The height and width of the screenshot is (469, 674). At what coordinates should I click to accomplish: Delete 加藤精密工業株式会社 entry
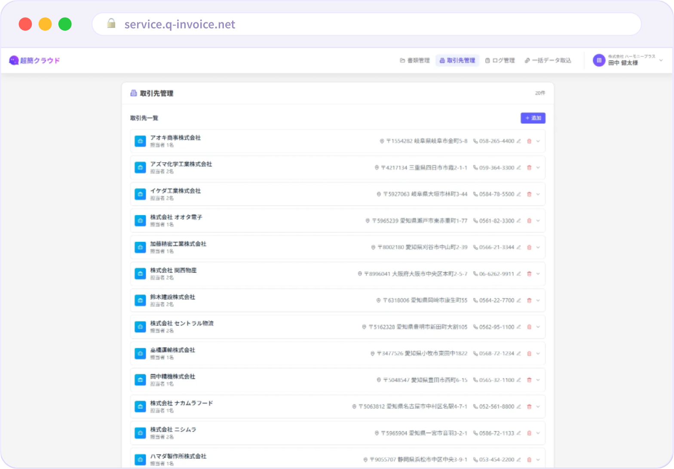click(x=529, y=247)
